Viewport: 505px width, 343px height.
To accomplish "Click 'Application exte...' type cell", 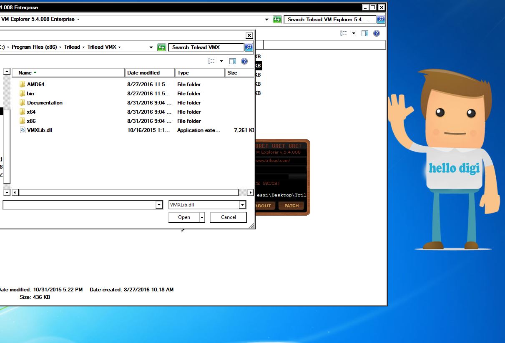I will pos(198,130).
